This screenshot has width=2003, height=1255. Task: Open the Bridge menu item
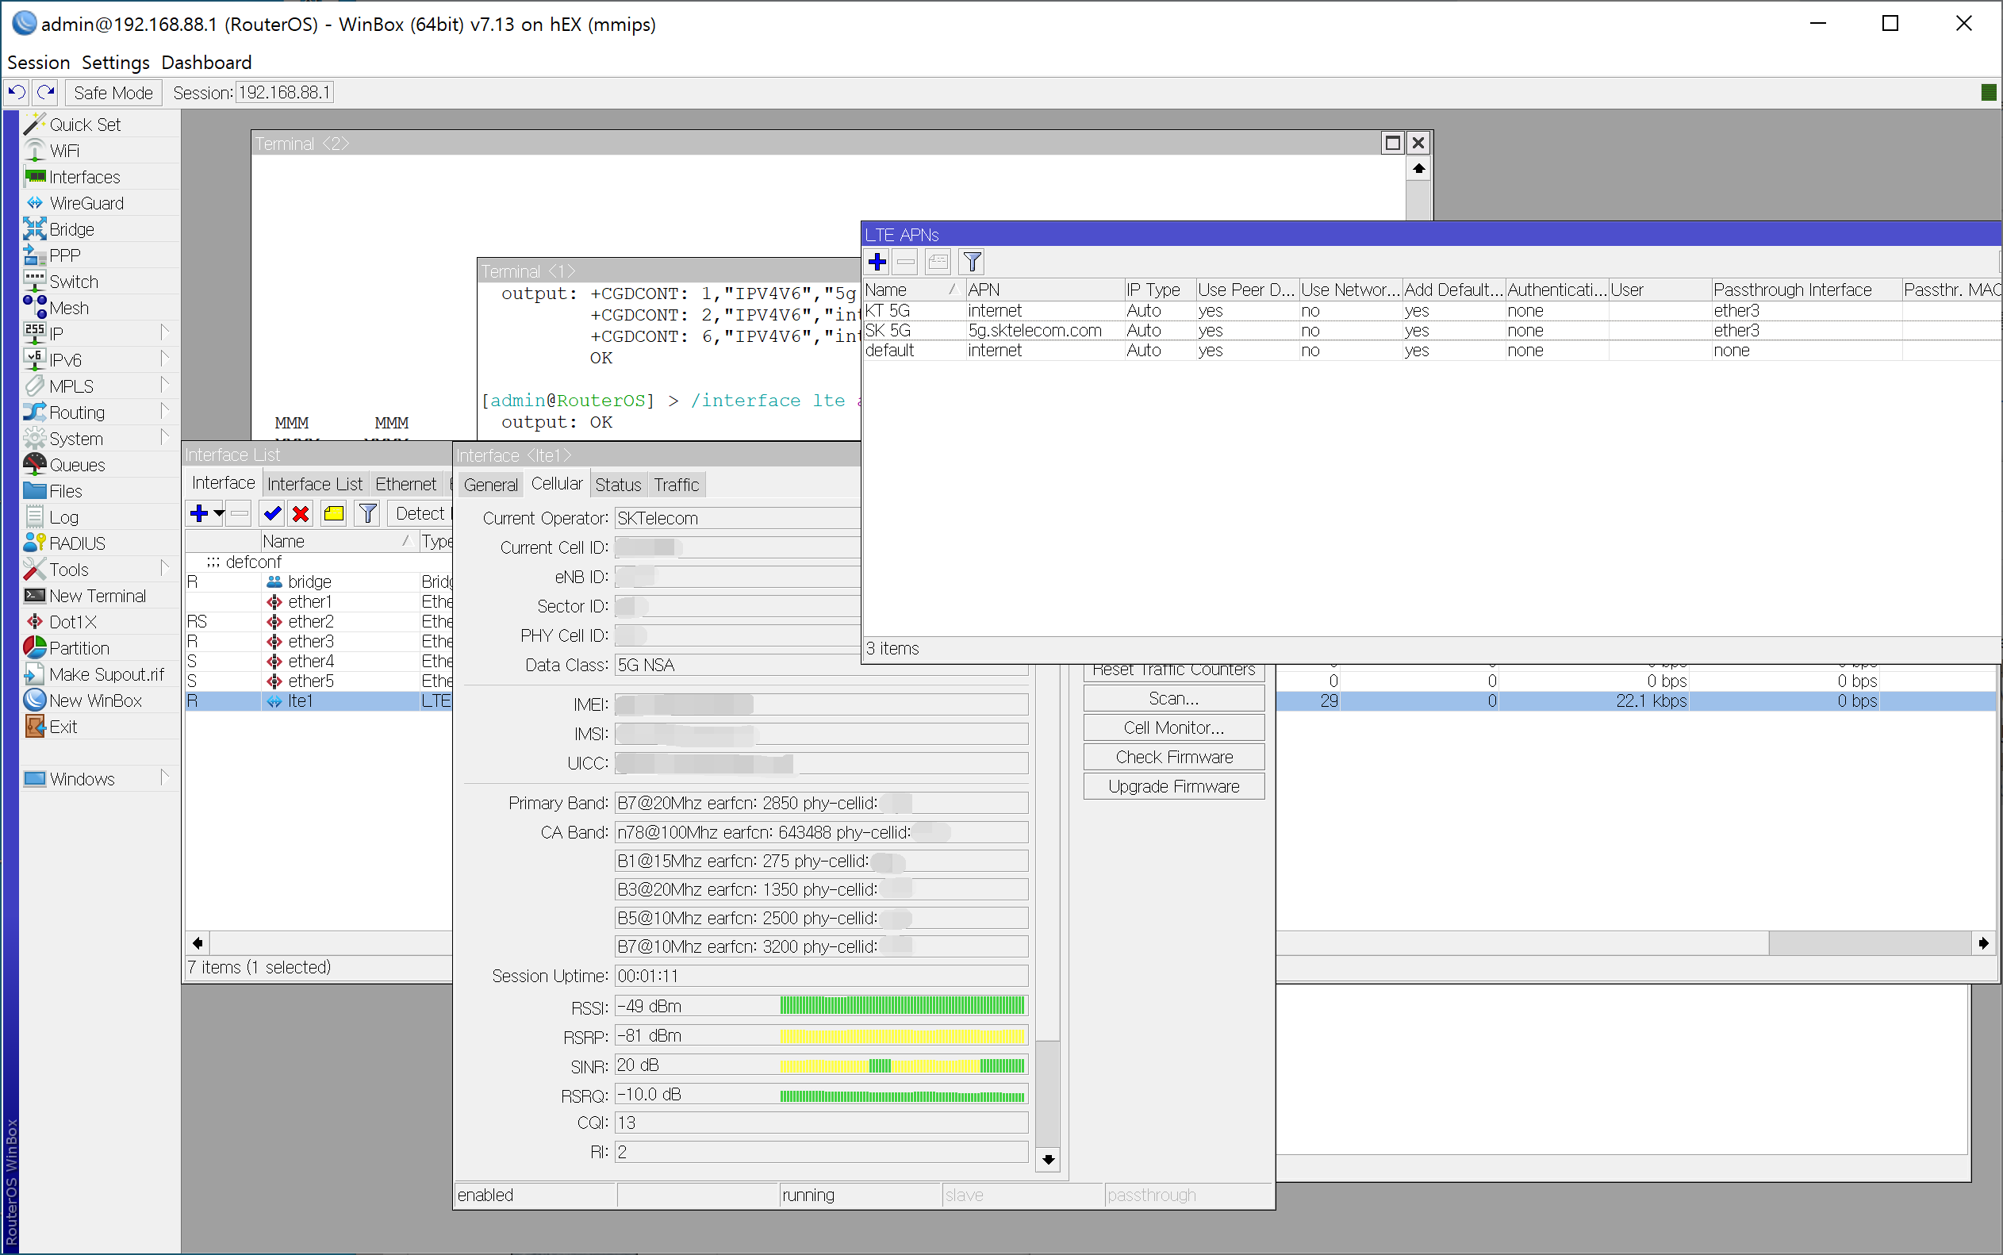point(71,229)
